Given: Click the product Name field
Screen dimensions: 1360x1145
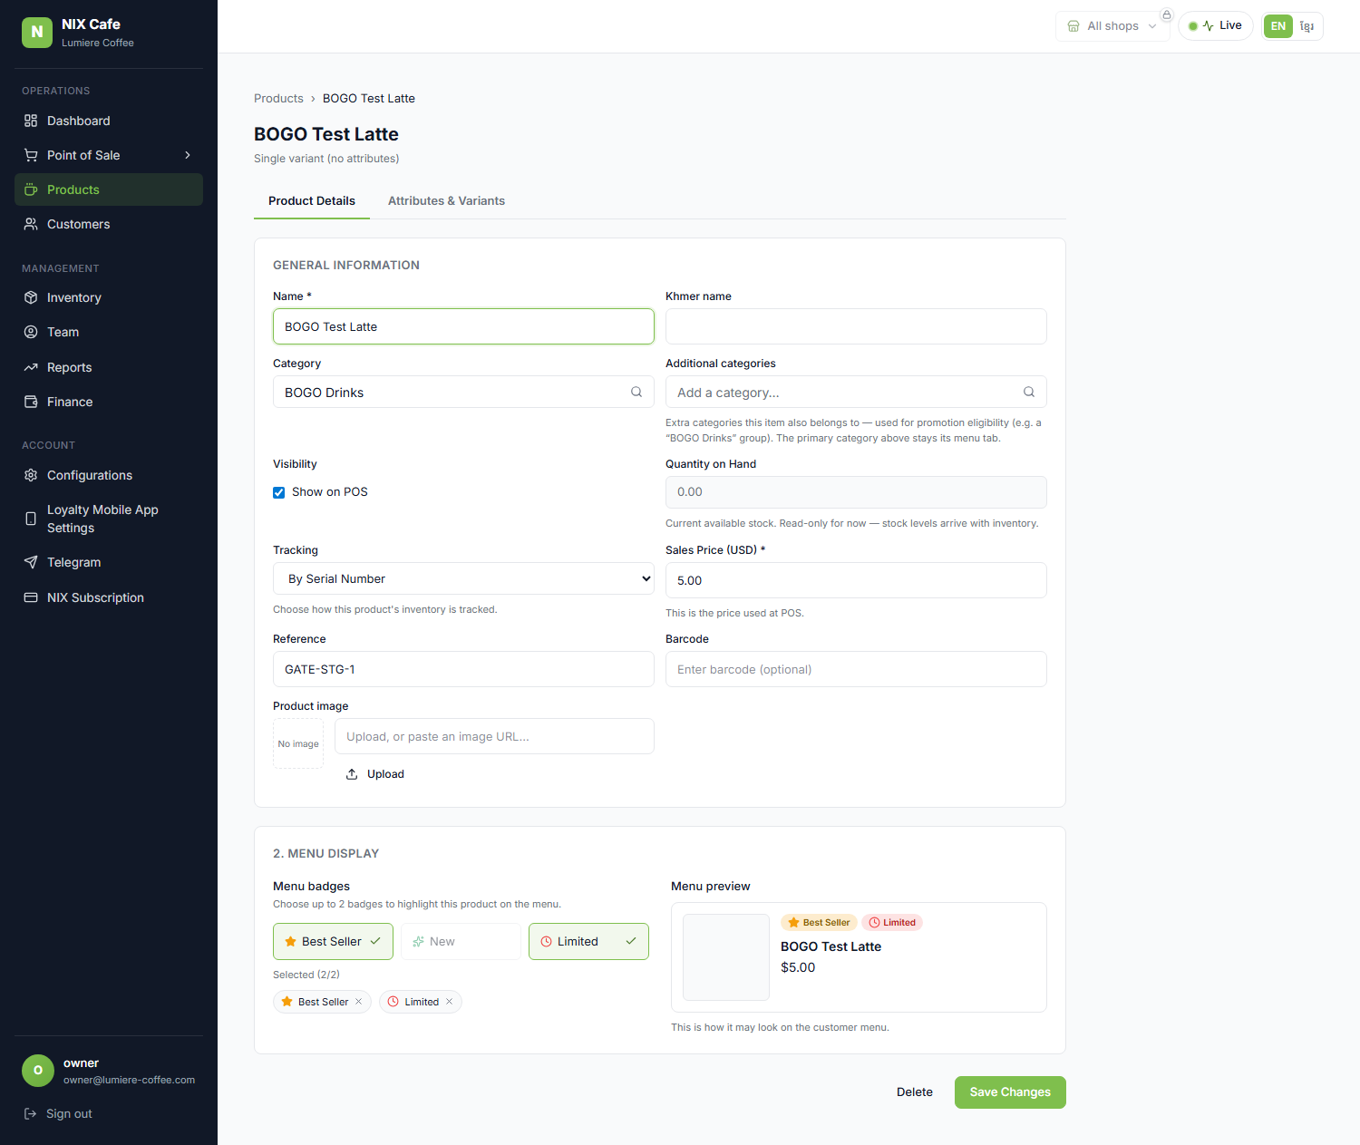Looking at the screenshot, I should point(463,326).
